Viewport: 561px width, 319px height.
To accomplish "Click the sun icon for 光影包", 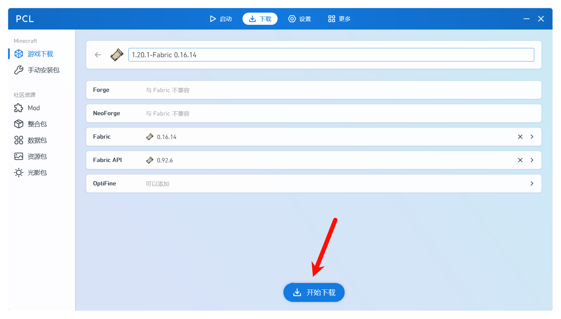I will pos(19,173).
